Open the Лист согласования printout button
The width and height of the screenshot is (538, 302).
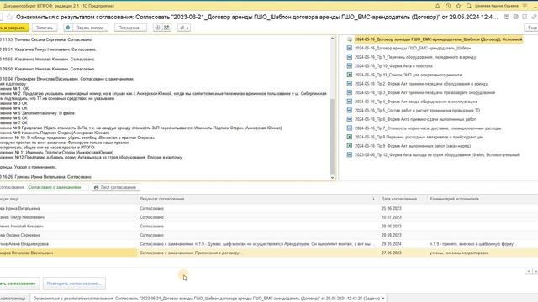click(x=116, y=187)
